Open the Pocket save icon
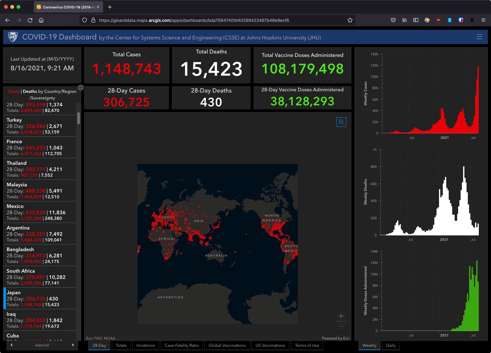This screenshot has height=353, width=491. tap(393, 20)
